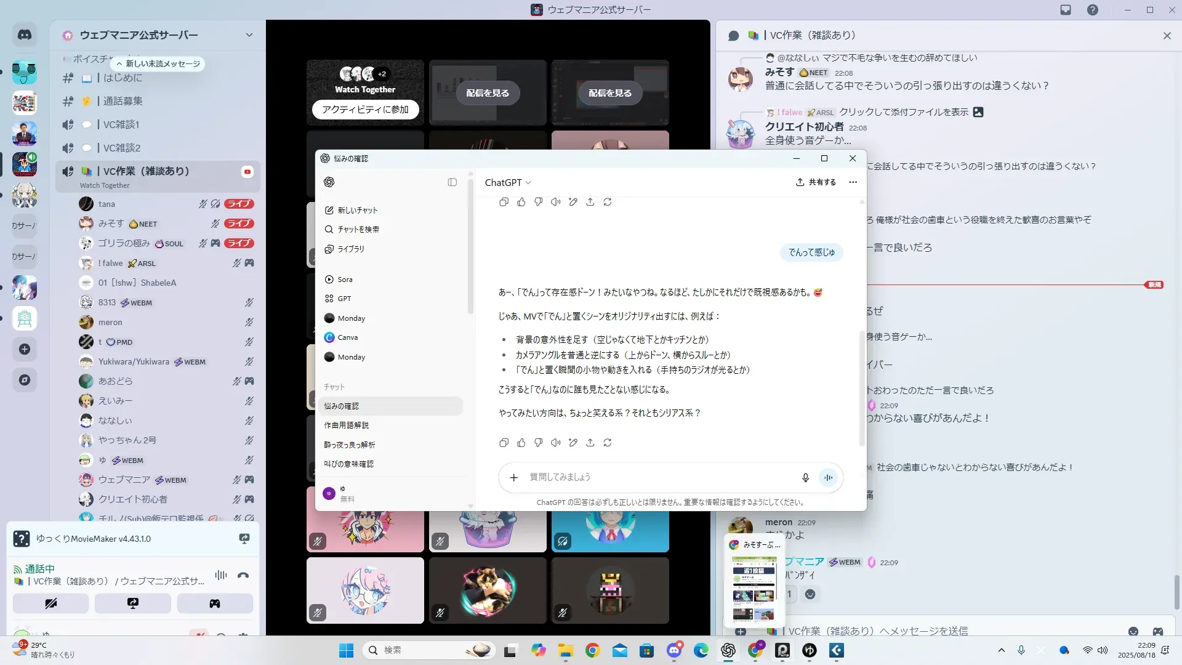Open the activity game controller button

(215, 603)
